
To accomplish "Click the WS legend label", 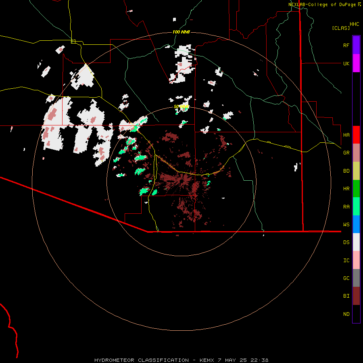I will [346, 225].
